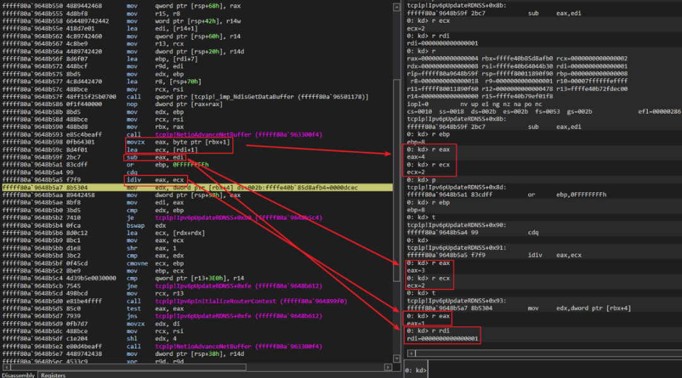This screenshot has height=378, width=682.
Task: Click the tcpip!Ipv6pUpdateRDNSS+0x93: label
Action: point(457,300)
